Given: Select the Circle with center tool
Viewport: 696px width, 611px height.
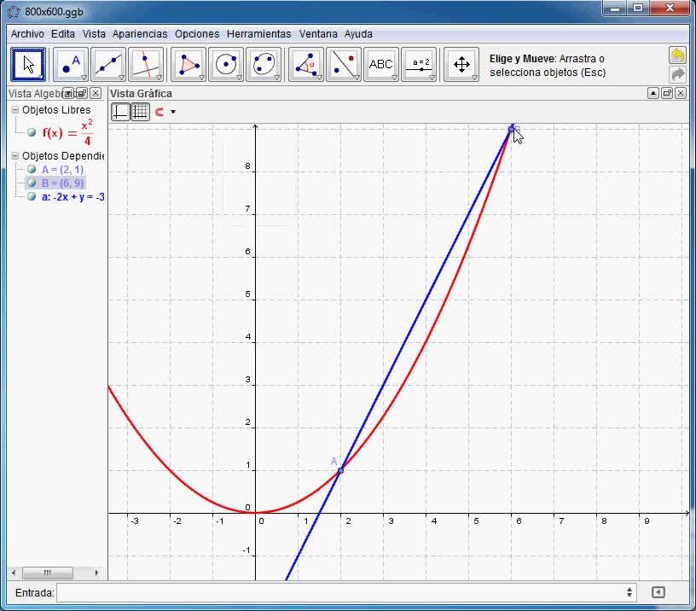Looking at the screenshot, I should (226, 64).
